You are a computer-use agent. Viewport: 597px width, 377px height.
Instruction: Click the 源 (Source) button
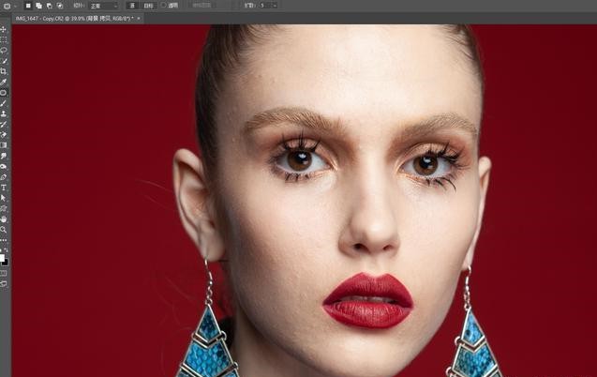coord(132,6)
